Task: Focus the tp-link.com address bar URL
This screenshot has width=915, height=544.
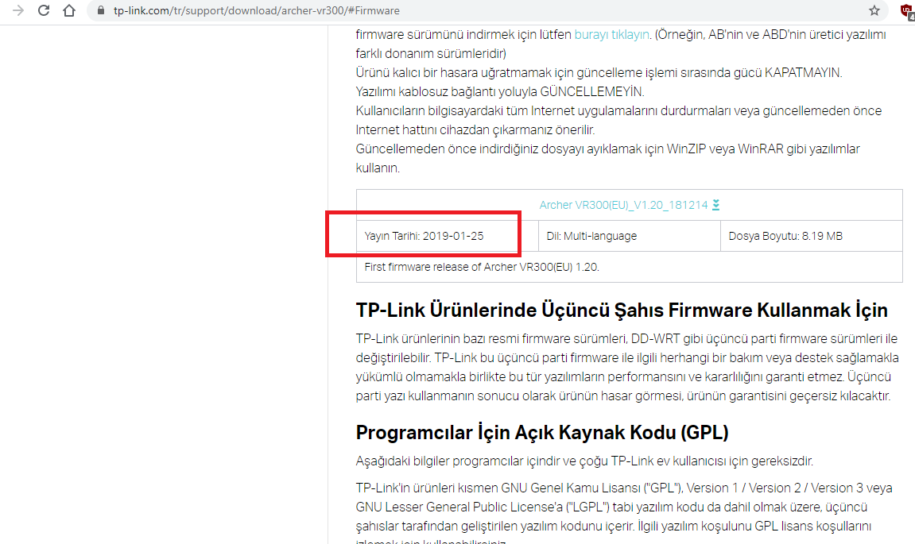Action: coord(257,10)
